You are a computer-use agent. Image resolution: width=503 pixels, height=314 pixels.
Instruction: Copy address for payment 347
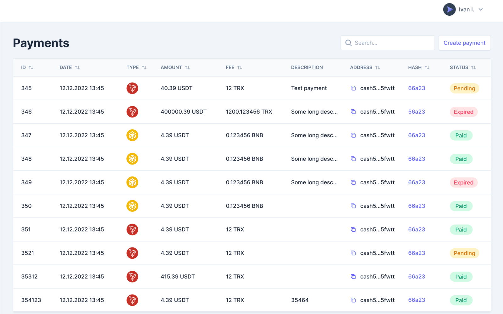pos(353,135)
